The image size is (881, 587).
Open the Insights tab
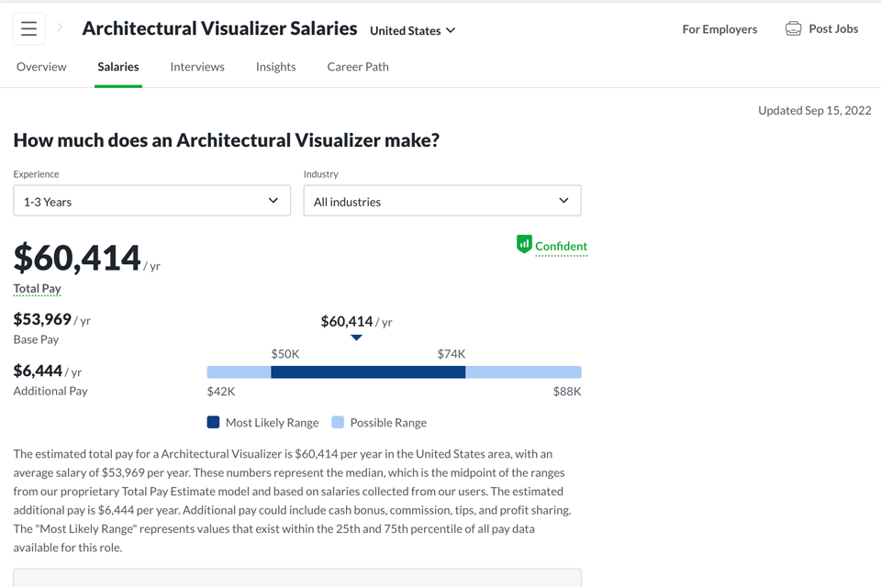click(275, 67)
